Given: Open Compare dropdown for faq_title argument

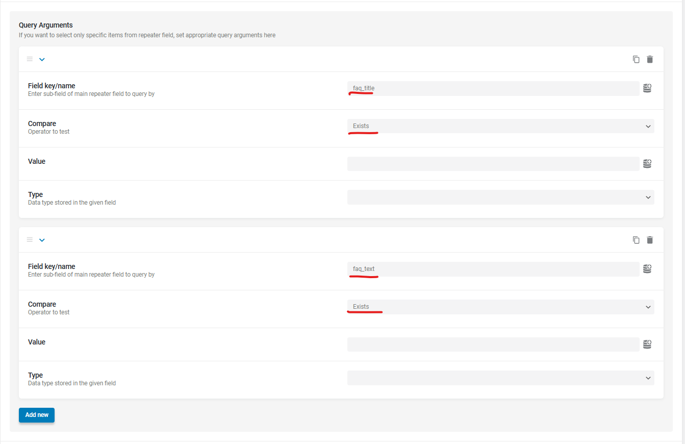Looking at the screenshot, I should tap(500, 126).
